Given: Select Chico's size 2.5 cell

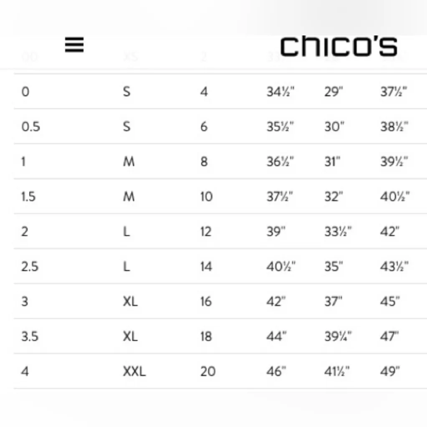Looking at the screenshot, I should pos(30,266).
